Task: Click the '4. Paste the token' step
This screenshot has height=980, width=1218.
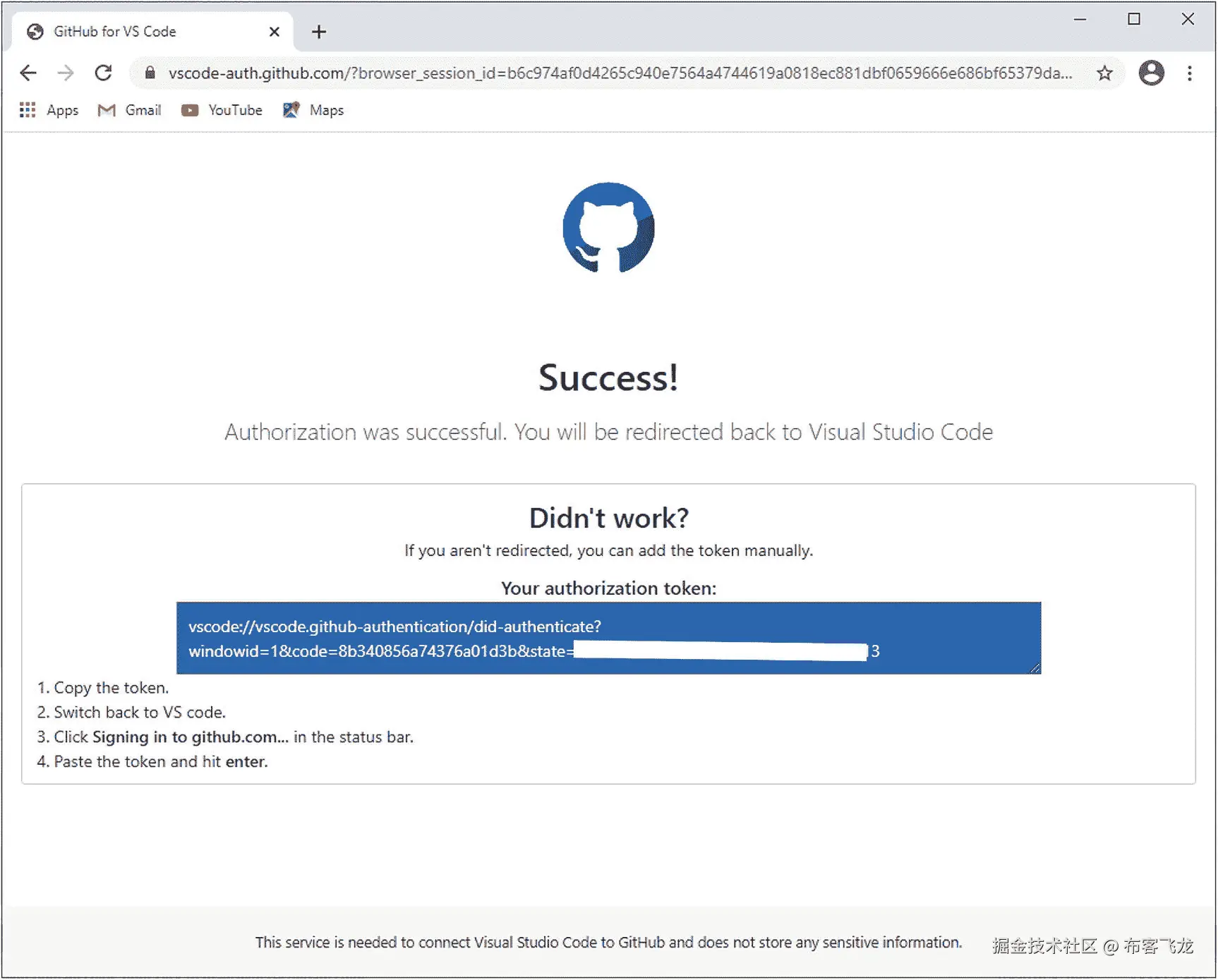Action: click(x=152, y=762)
